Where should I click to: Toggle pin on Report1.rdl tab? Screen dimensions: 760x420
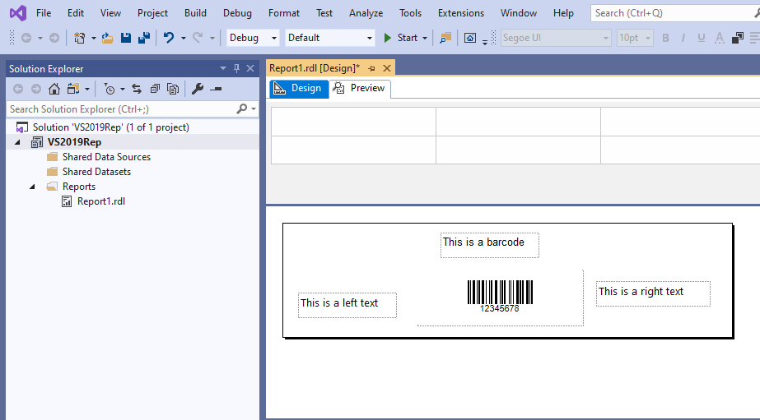pos(371,69)
